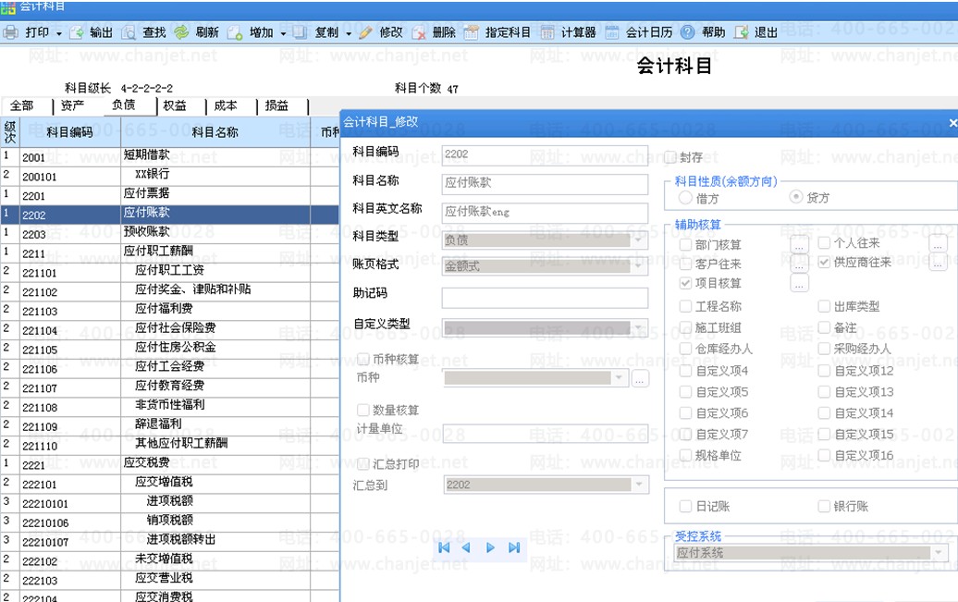Viewport: 958px width, 602px height.
Task: Go to last record navigation arrow
Action: click(514, 547)
